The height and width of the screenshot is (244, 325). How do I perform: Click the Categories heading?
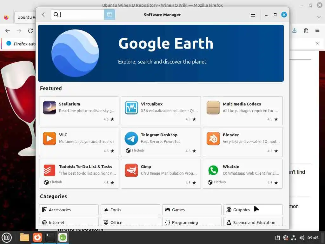[x=53, y=196]
